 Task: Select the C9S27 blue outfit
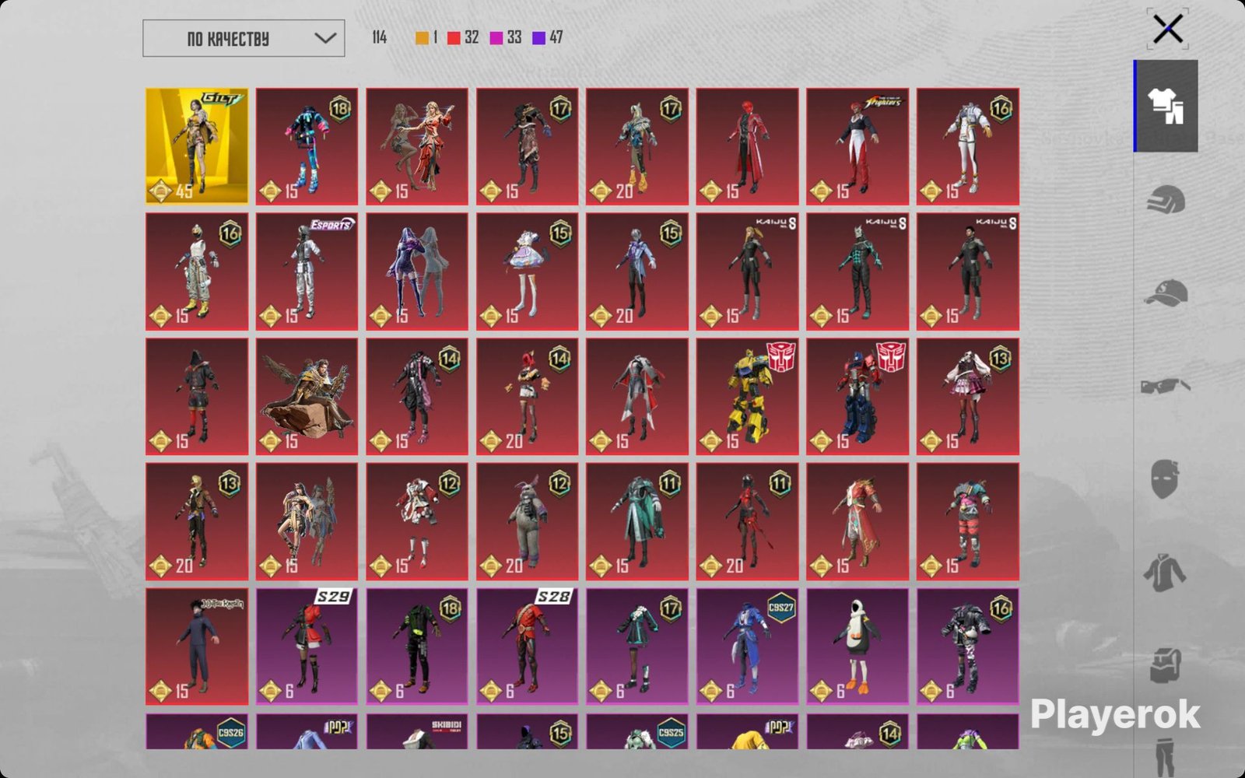point(747,647)
